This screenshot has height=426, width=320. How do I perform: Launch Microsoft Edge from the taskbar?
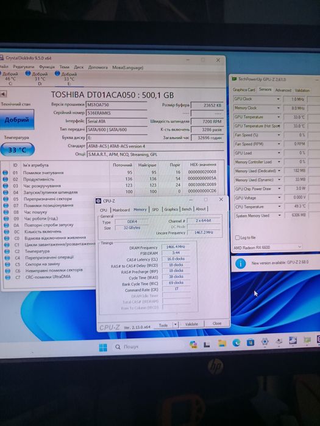click(x=236, y=343)
